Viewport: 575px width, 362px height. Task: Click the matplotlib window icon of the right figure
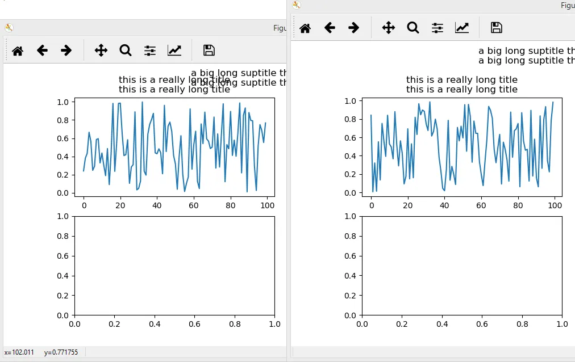click(296, 5)
